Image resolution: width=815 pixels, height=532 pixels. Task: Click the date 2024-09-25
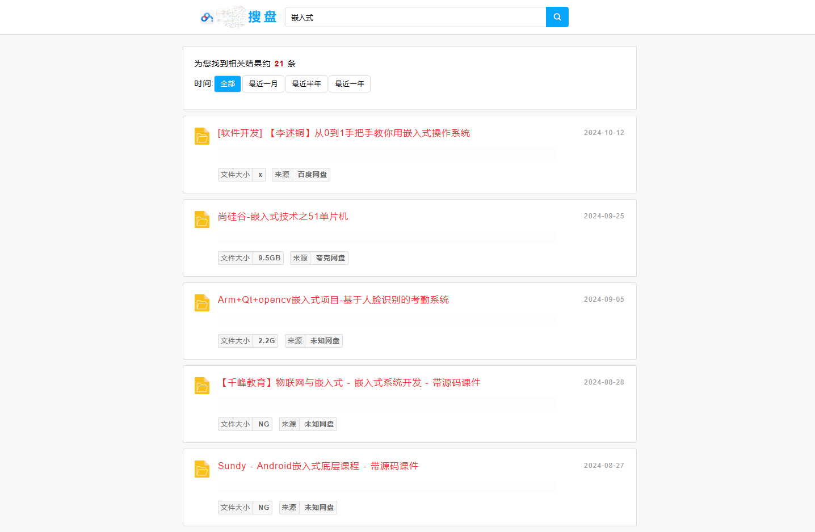pyautogui.click(x=604, y=216)
